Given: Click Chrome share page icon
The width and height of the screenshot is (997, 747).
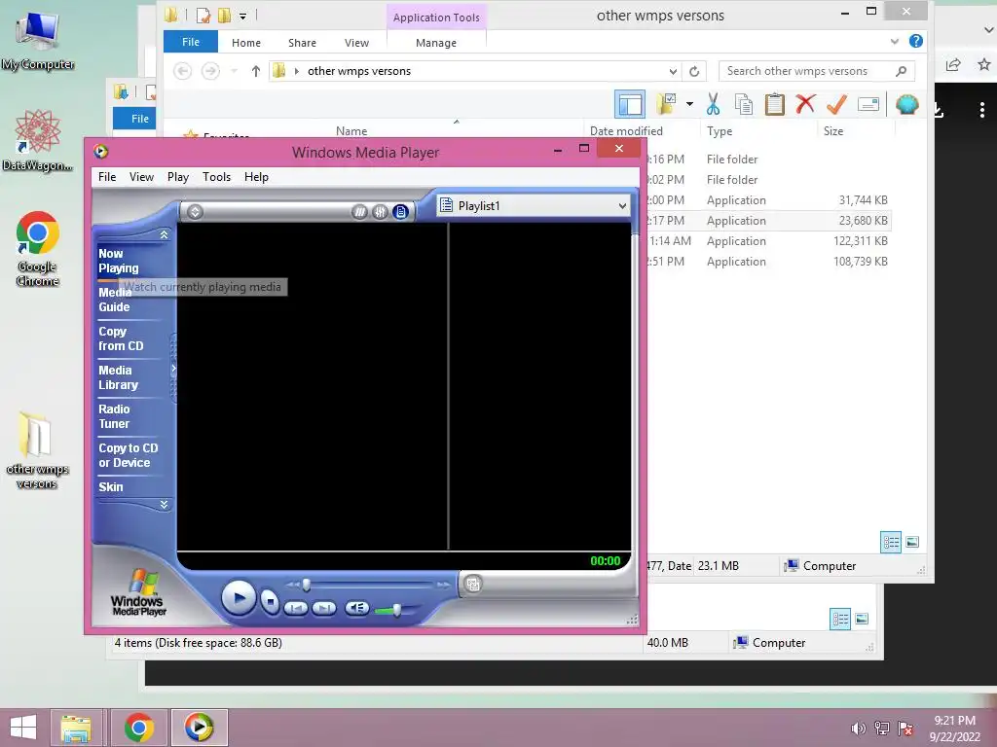Looking at the screenshot, I should point(953,64).
